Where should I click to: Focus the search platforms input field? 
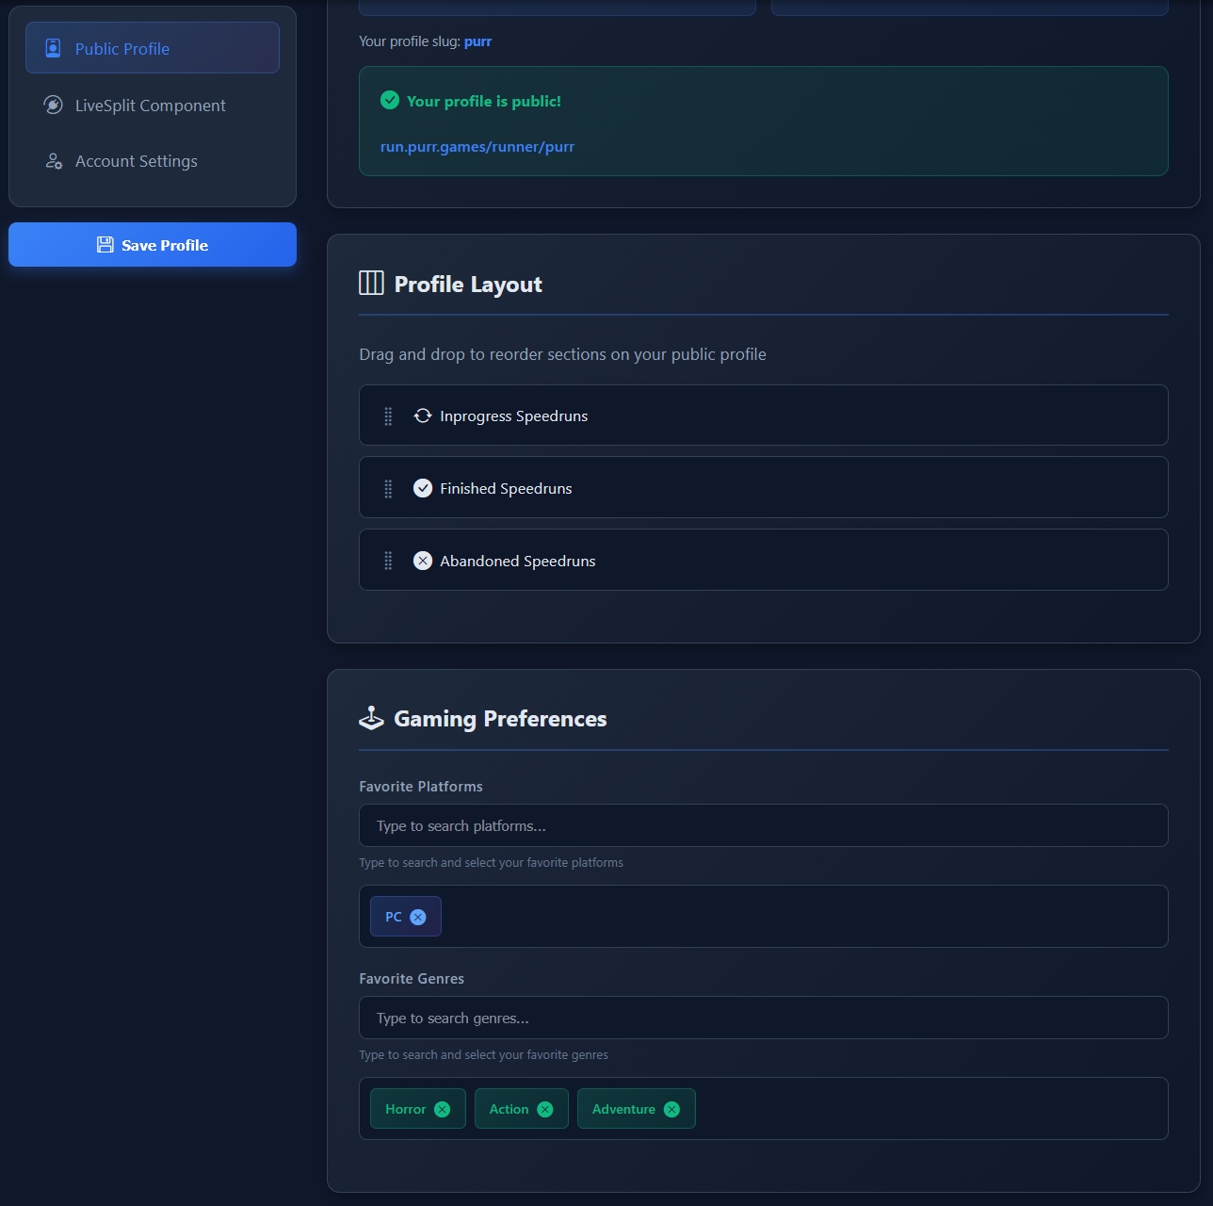(763, 825)
